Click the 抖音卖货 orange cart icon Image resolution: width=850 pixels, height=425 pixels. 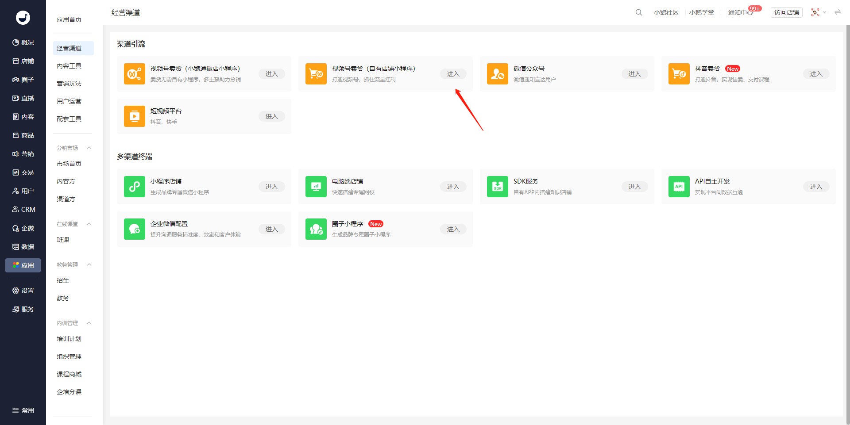(x=679, y=74)
